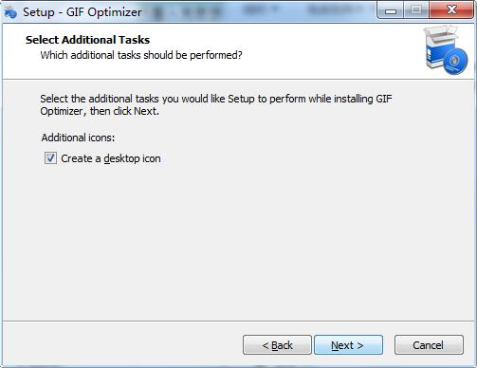The width and height of the screenshot is (477, 368).
Task: Close the Setup wizard with the red X
Action: (451, 10)
